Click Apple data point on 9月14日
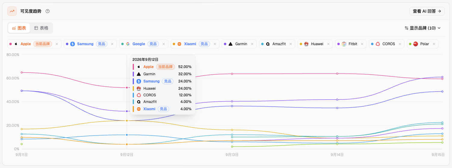 [x=337, y=73]
